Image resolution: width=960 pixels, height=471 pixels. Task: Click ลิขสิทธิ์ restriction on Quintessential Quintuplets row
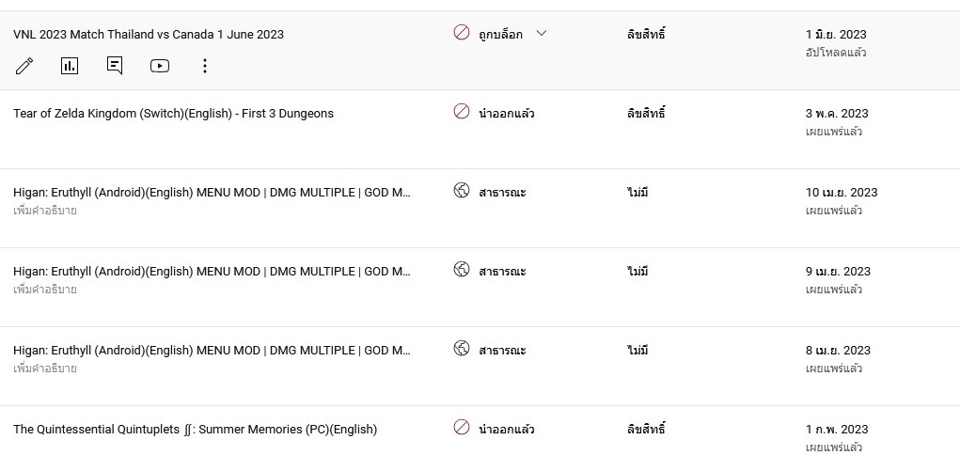(x=646, y=429)
